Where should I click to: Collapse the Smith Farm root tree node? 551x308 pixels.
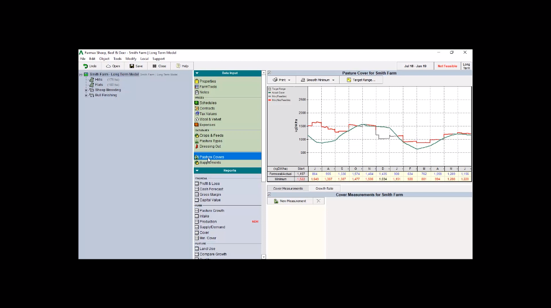[x=81, y=75]
